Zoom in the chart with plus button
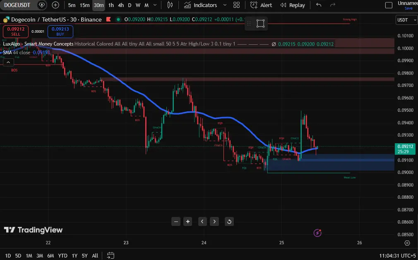418x260 pixels. (188, 221)
